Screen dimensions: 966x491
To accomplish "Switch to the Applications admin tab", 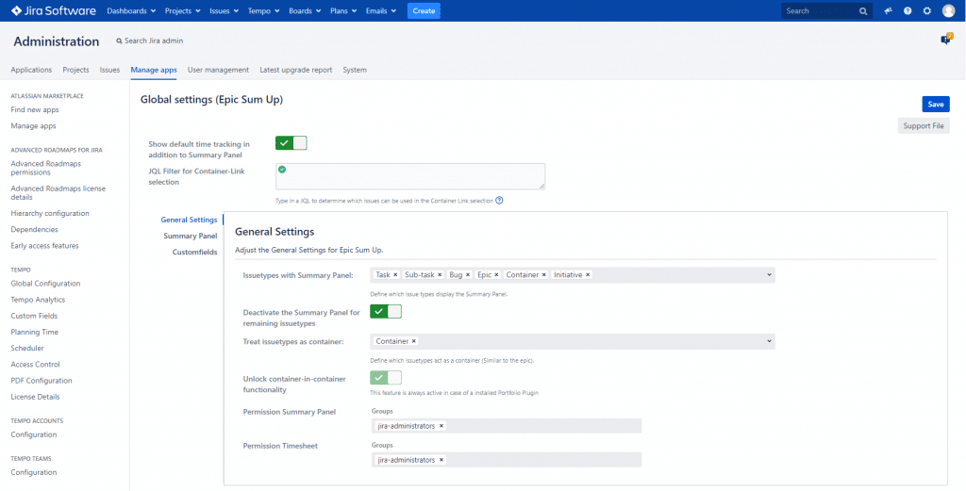I will 31,70.
